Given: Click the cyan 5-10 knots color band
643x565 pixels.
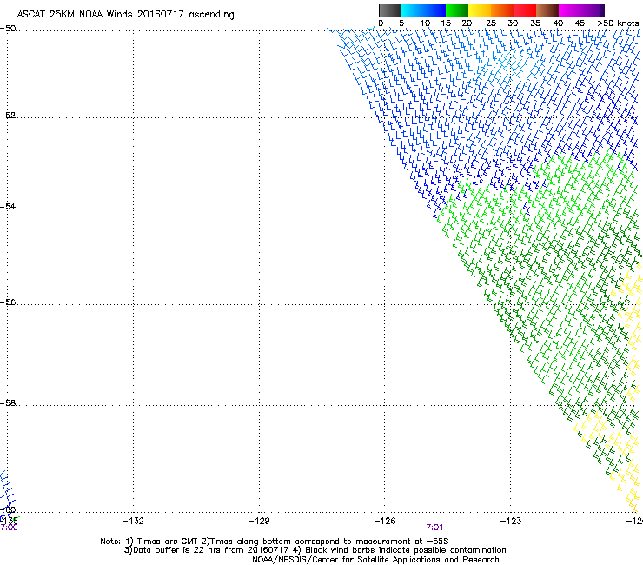Looking at the screenshot, I should tap(412, 10).
